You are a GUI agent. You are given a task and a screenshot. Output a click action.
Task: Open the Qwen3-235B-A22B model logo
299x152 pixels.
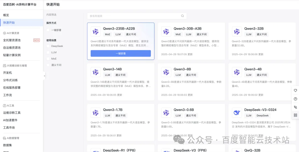tap(96, 32)
